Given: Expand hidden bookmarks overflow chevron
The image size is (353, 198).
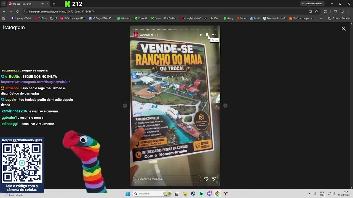Looking at the screenshot, I should (321, 18).
